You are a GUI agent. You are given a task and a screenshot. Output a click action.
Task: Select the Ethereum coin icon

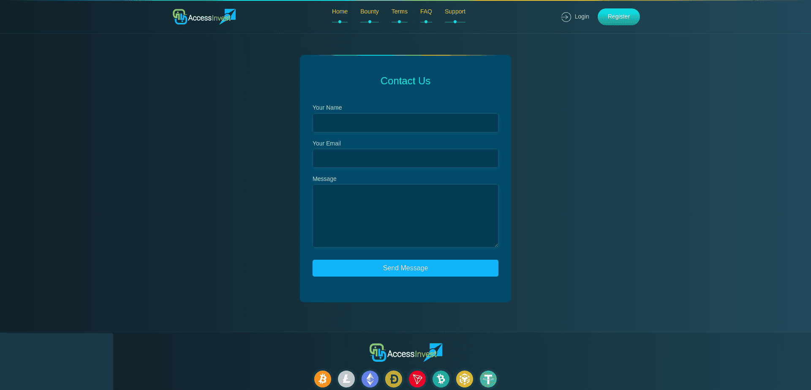(370, 379)
